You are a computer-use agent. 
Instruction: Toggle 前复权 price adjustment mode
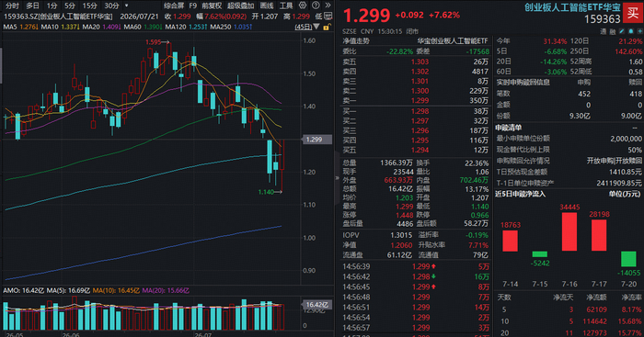coord(212,6)
